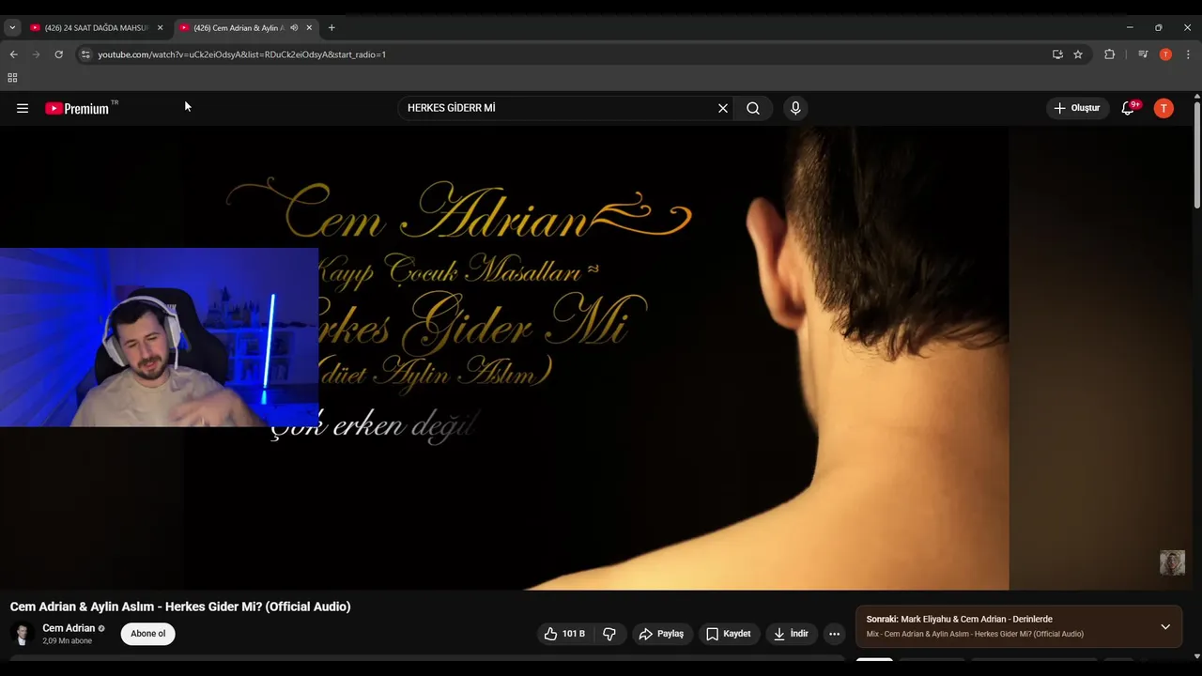Open more actions three-dot menu
The height and width of the screenshot is (676, 1202).
[834, 634]
